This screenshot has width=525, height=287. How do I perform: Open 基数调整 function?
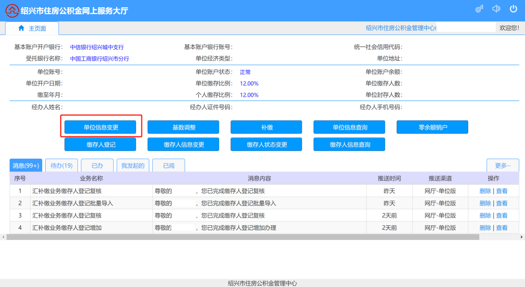click(183, 127)
